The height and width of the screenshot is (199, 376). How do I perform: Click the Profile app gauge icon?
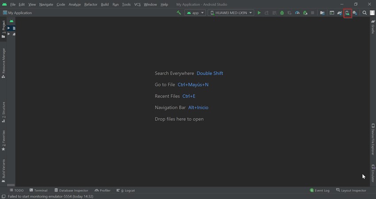tap(297, 13)
